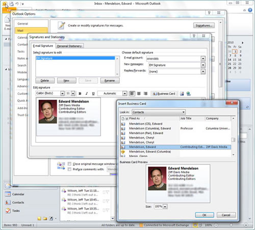Click the signature pencil icon in Outlook Options
This screenshot has height=230, width=255.
pos(61,25)
